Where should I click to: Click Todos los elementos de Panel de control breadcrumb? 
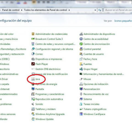coord(45,10)
